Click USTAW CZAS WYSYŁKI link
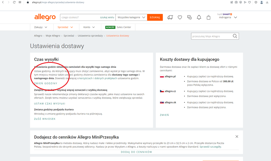This screenshot has height=161, width=271. (50, 103)
